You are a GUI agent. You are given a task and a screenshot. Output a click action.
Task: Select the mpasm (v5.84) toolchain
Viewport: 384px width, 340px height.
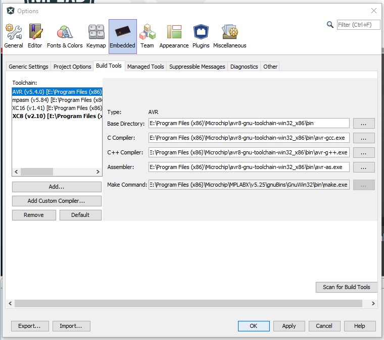click(x=57, y=100)
